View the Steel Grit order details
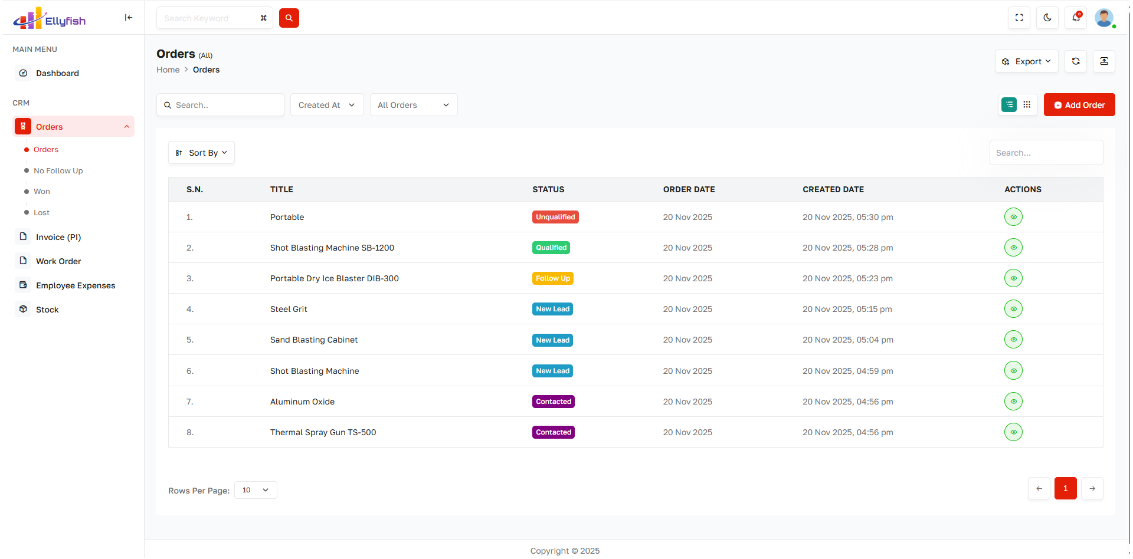 point(1013,309)
